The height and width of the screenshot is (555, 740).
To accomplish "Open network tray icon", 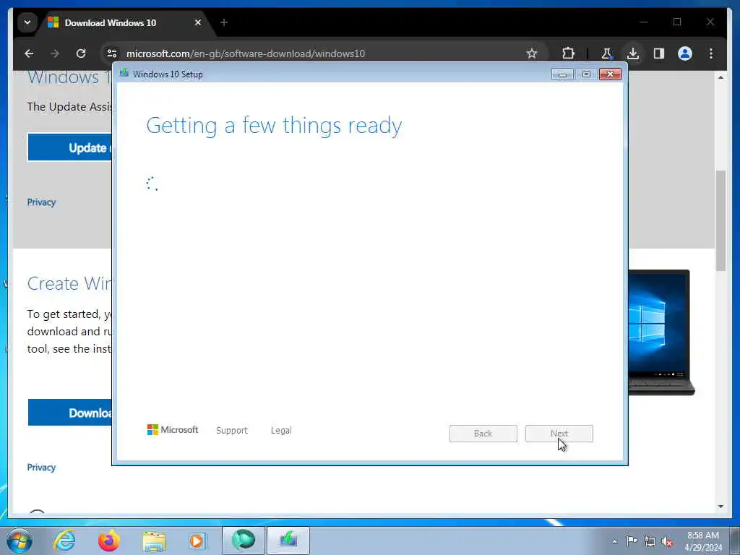I will [650, 541].
